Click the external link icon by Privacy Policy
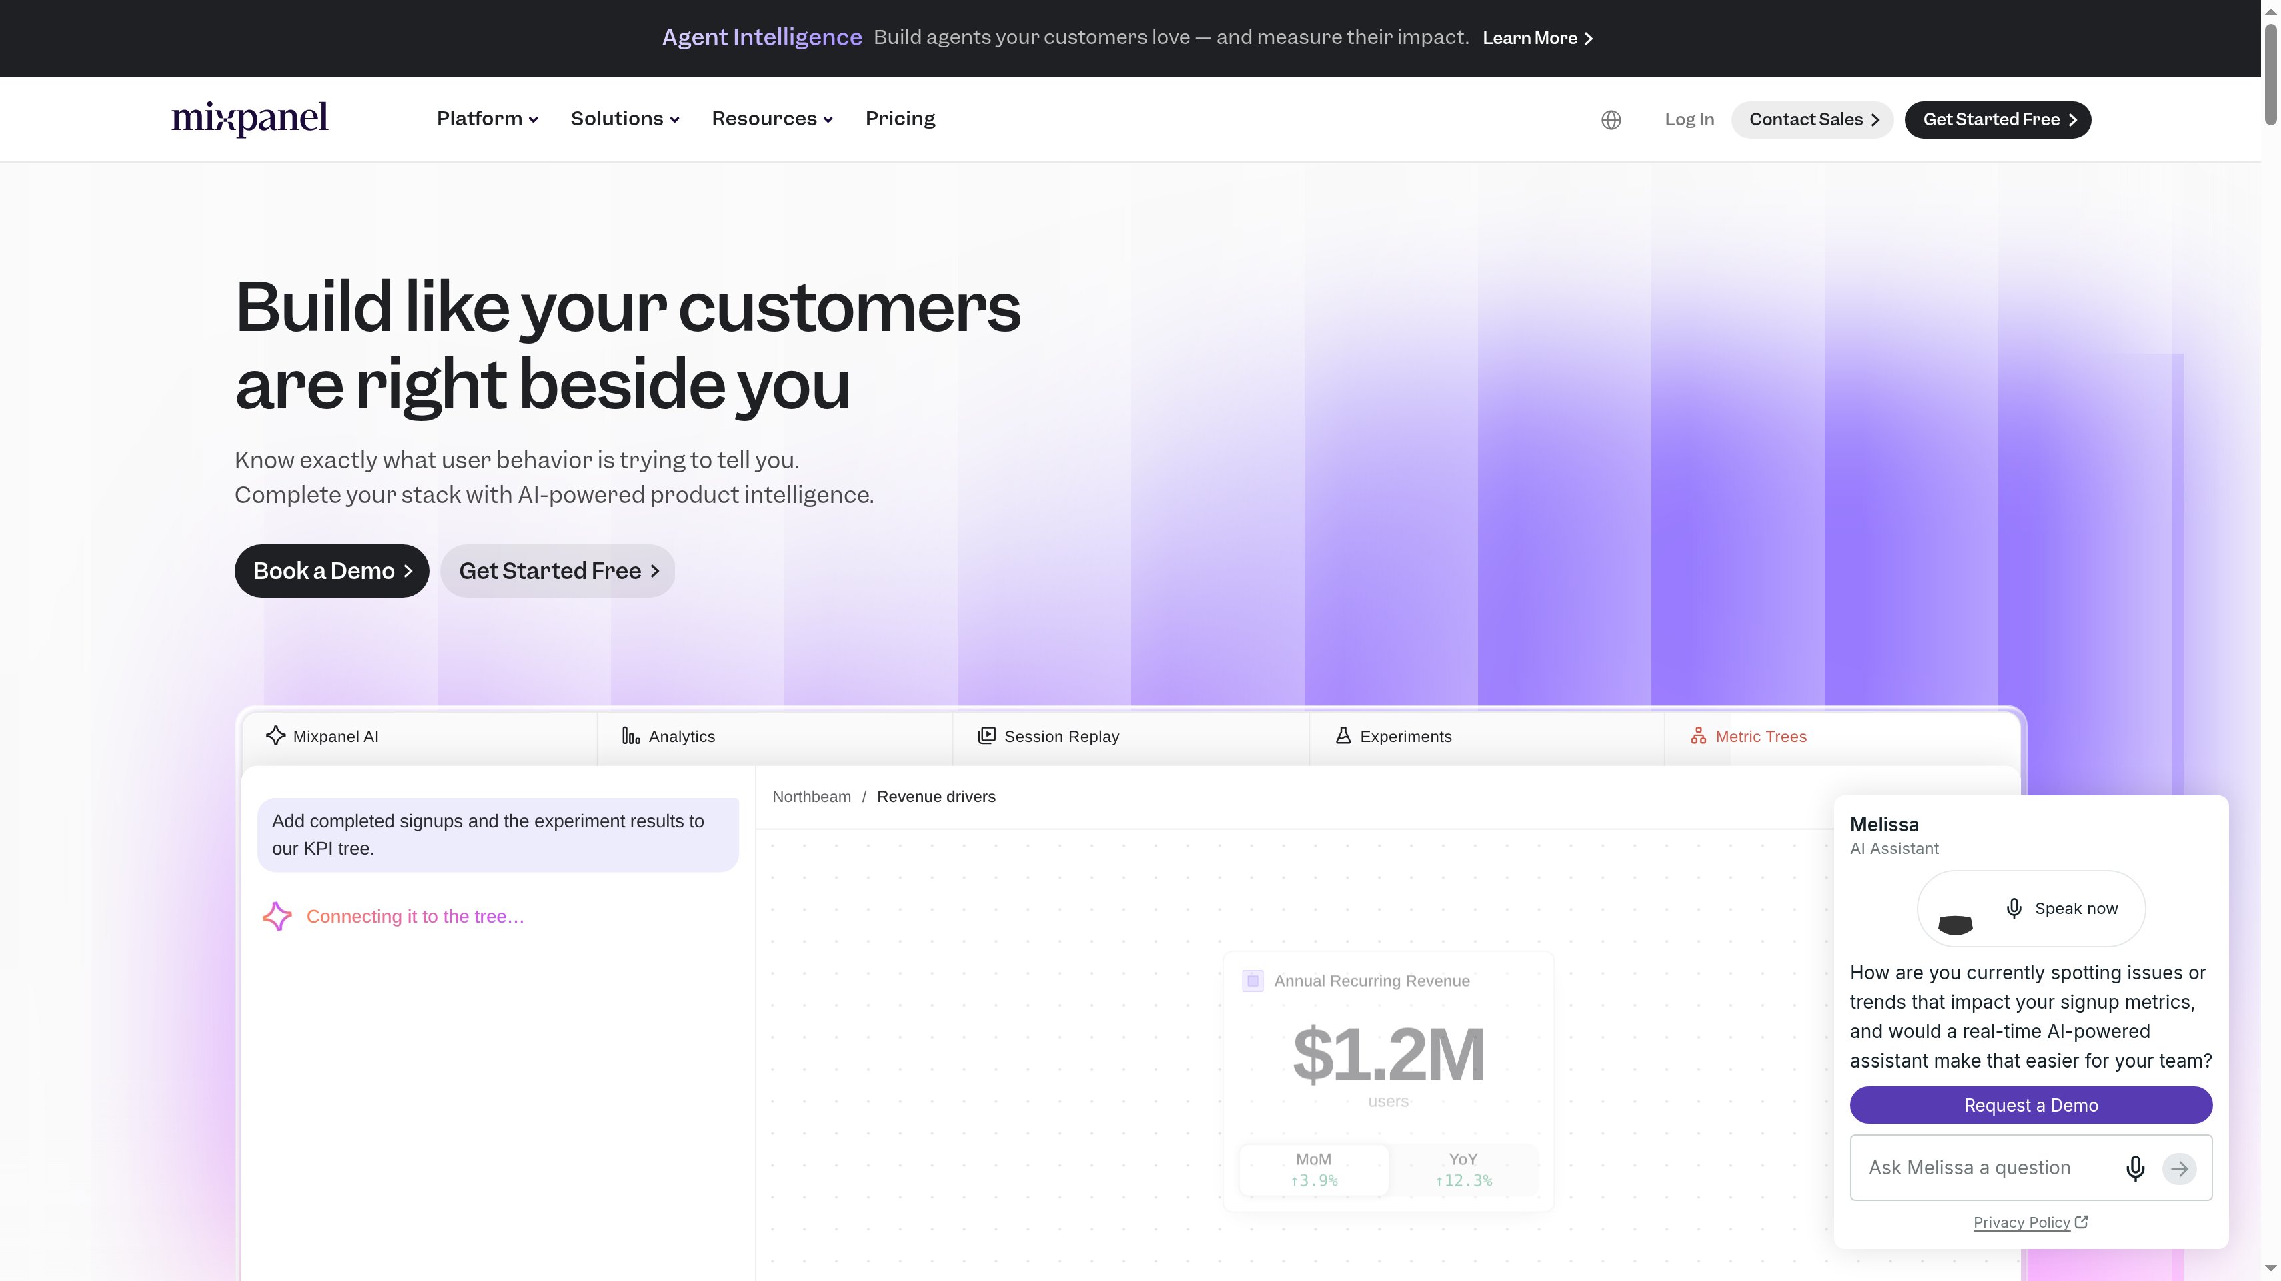 click(x=2082, y=1222)
